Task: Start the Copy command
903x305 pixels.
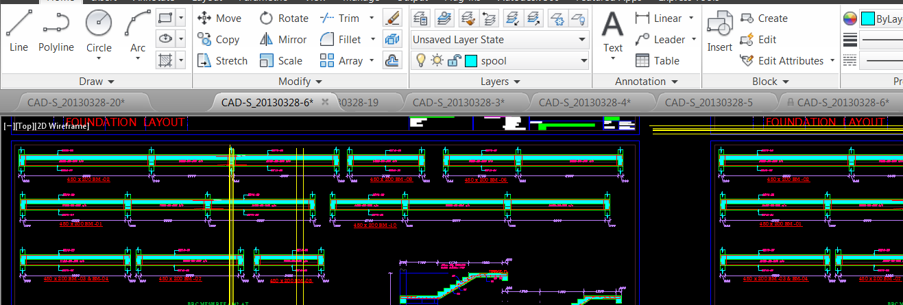Action: (x=218, y=40)
